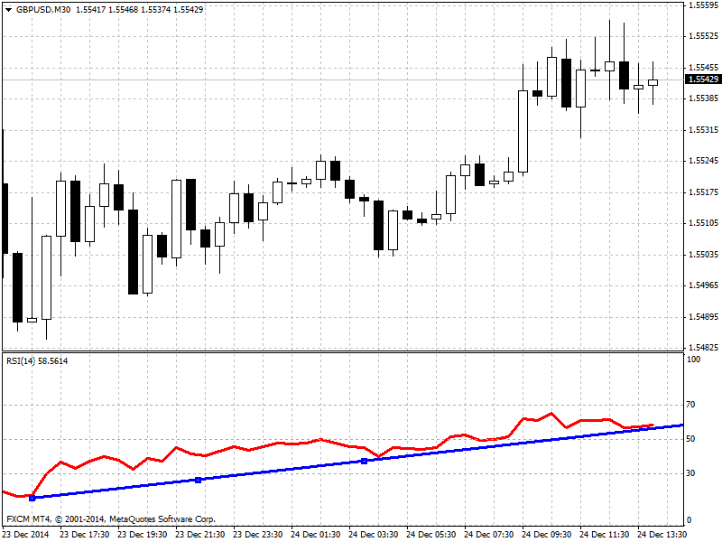Select the trendline anchor point near 24 Dec 03:30
Image resolution: width=722 pixels, height=542 pixels.
(365, 461)
